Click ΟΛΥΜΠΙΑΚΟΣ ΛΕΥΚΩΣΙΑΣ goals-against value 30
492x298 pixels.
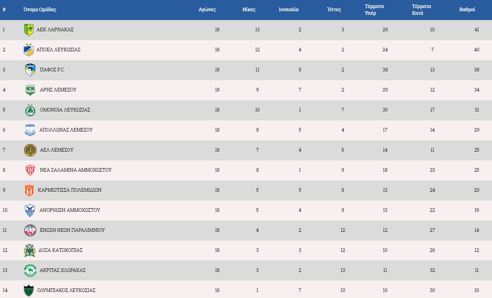coord(432,290)
